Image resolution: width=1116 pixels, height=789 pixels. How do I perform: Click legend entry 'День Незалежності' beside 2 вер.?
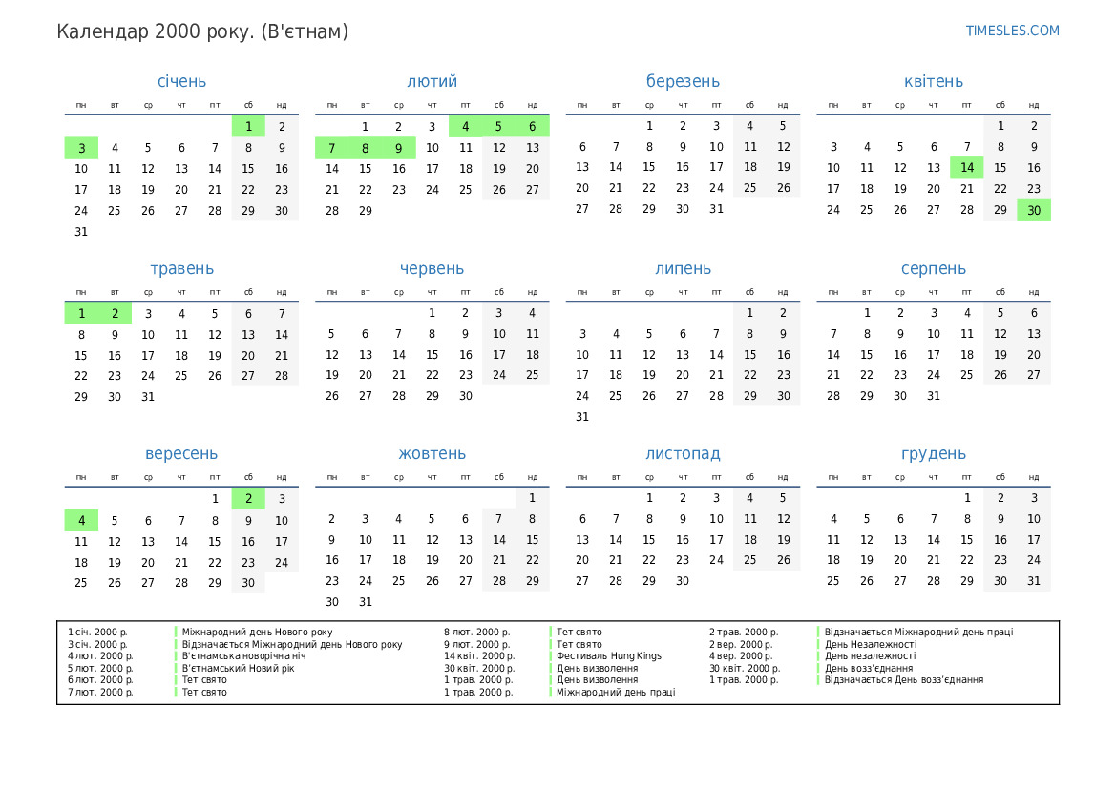pos(871,645)
